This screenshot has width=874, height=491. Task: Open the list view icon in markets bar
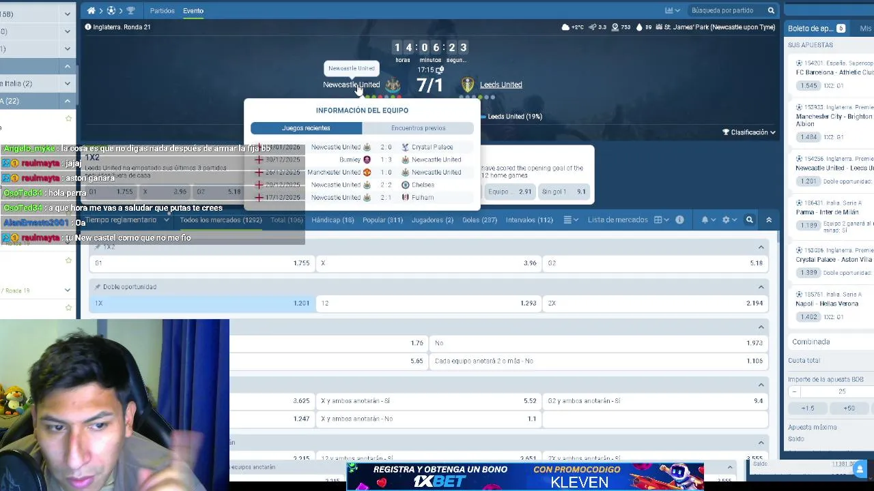point(571,220)
